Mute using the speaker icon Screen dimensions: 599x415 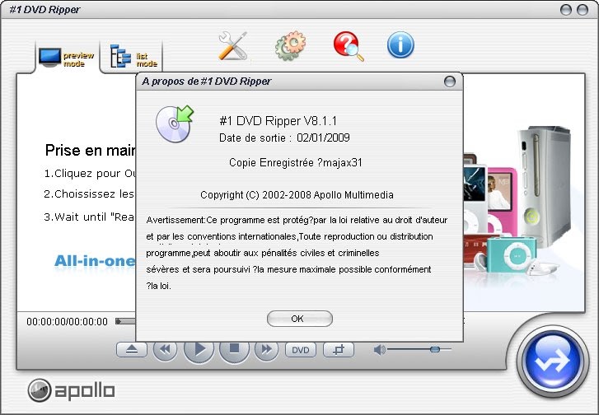coord(379,350)
